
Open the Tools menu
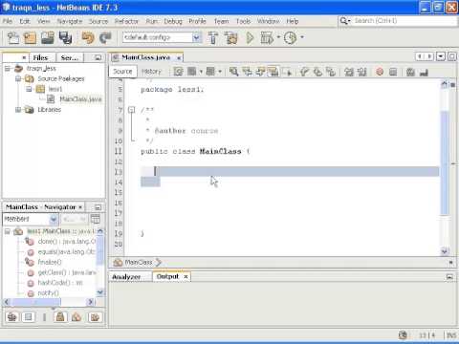[x=243, y=21]
